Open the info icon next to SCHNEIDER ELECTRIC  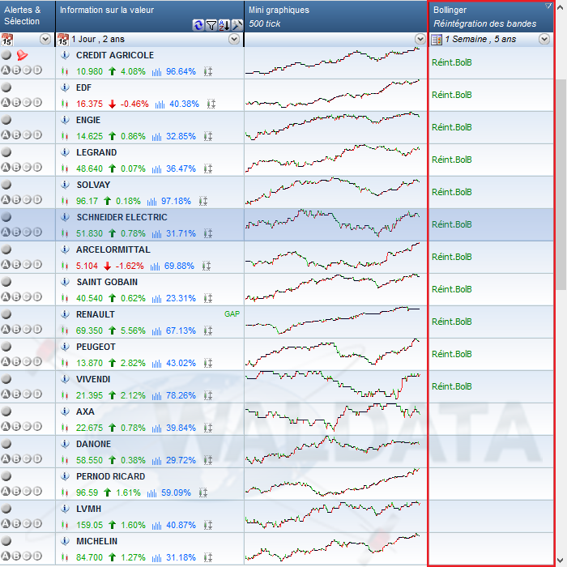(x=65, y=217)
